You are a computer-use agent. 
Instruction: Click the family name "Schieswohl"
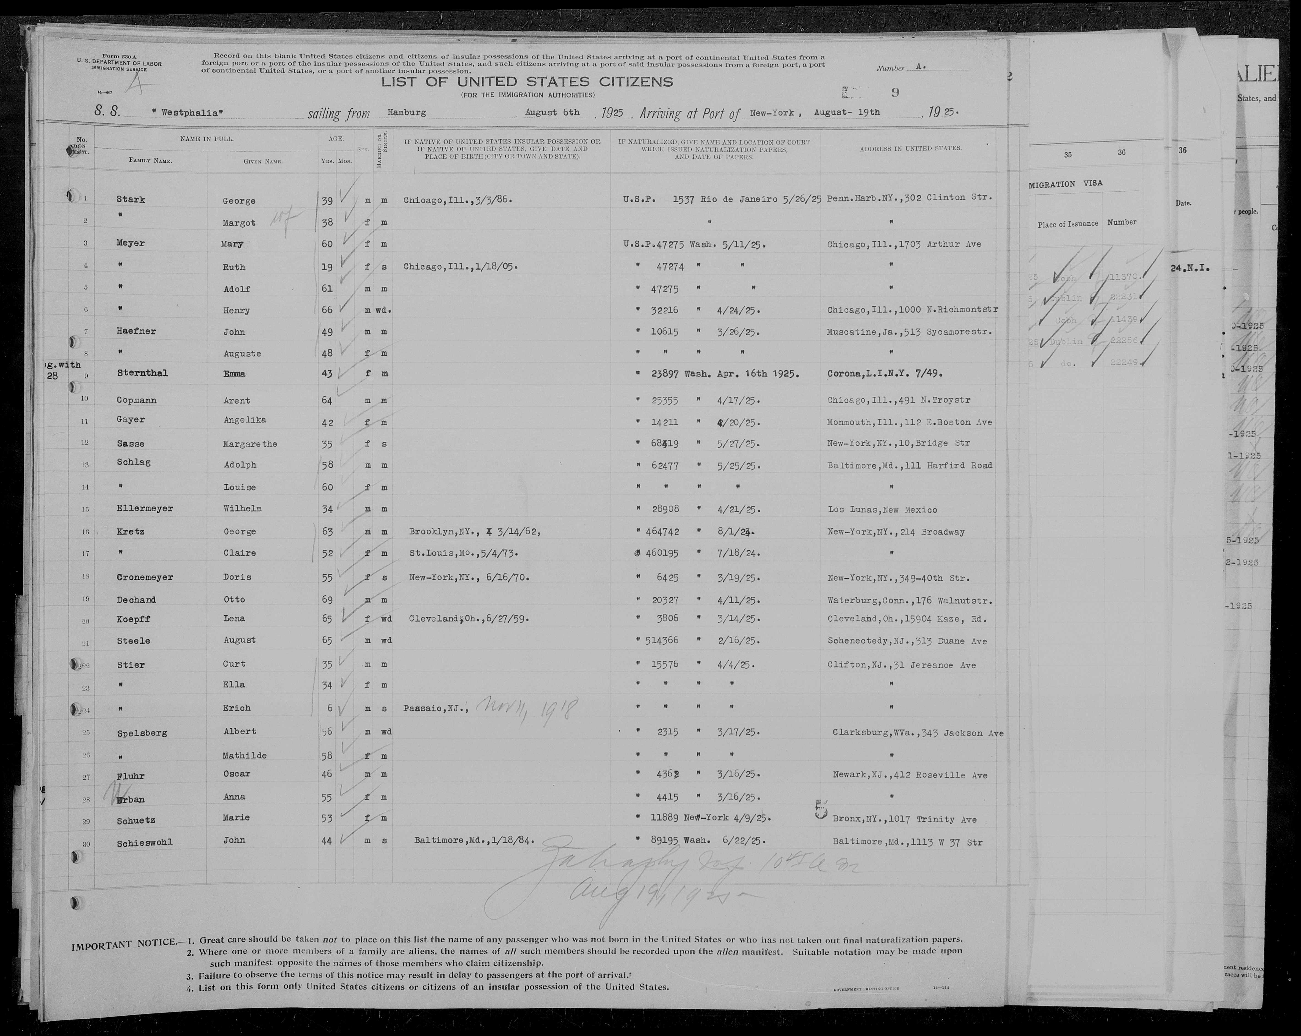pos(145,843)
